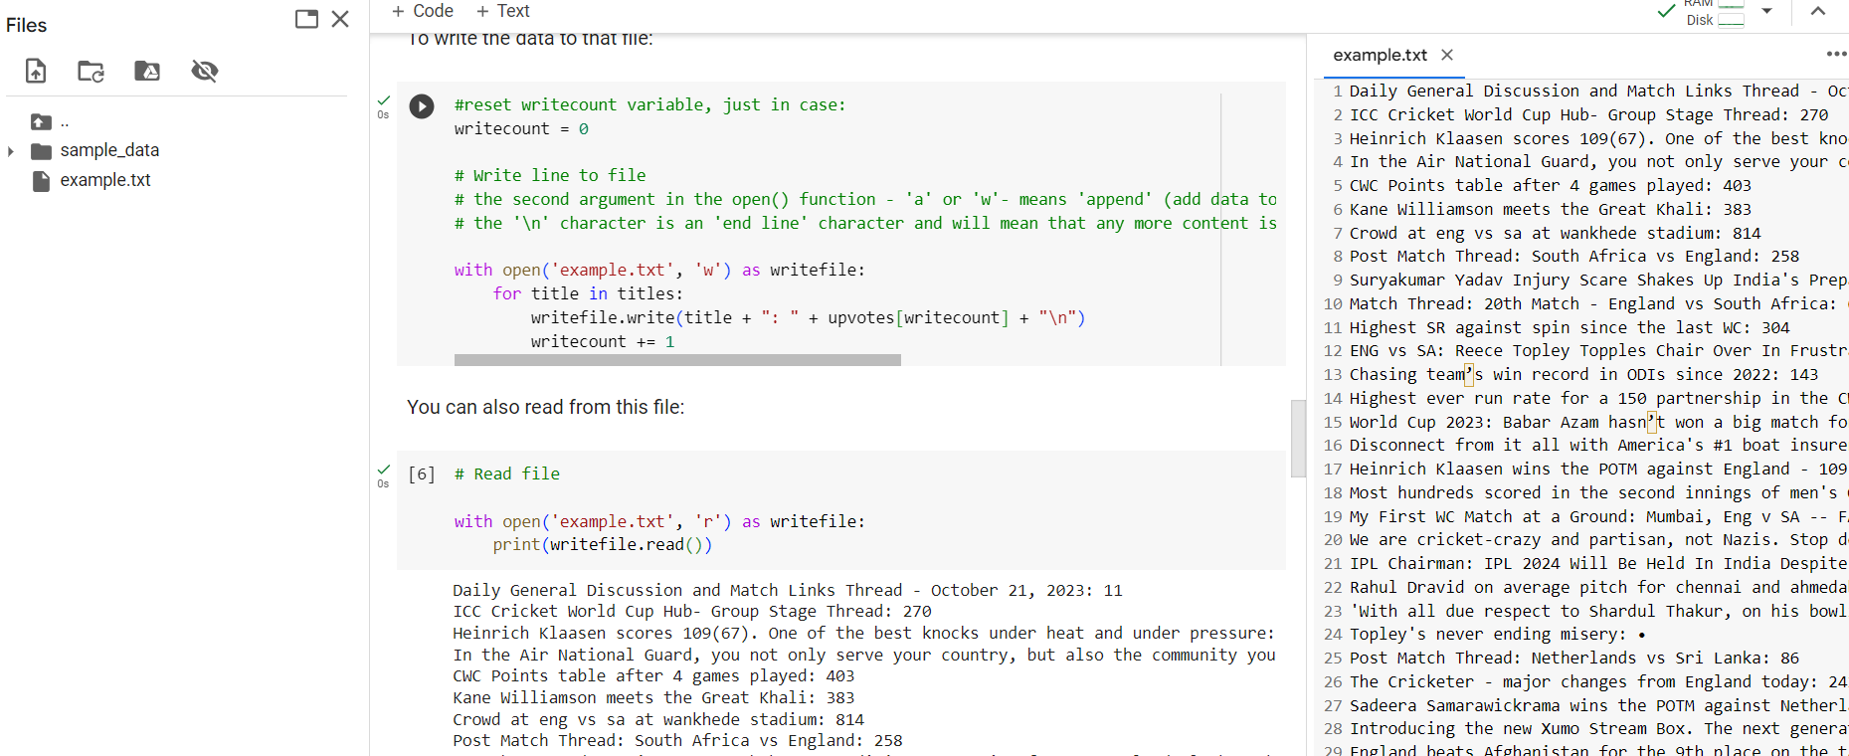The image size is (1849, 756).
Task: Close the Files side panel
Action: [x=340, y=19]
